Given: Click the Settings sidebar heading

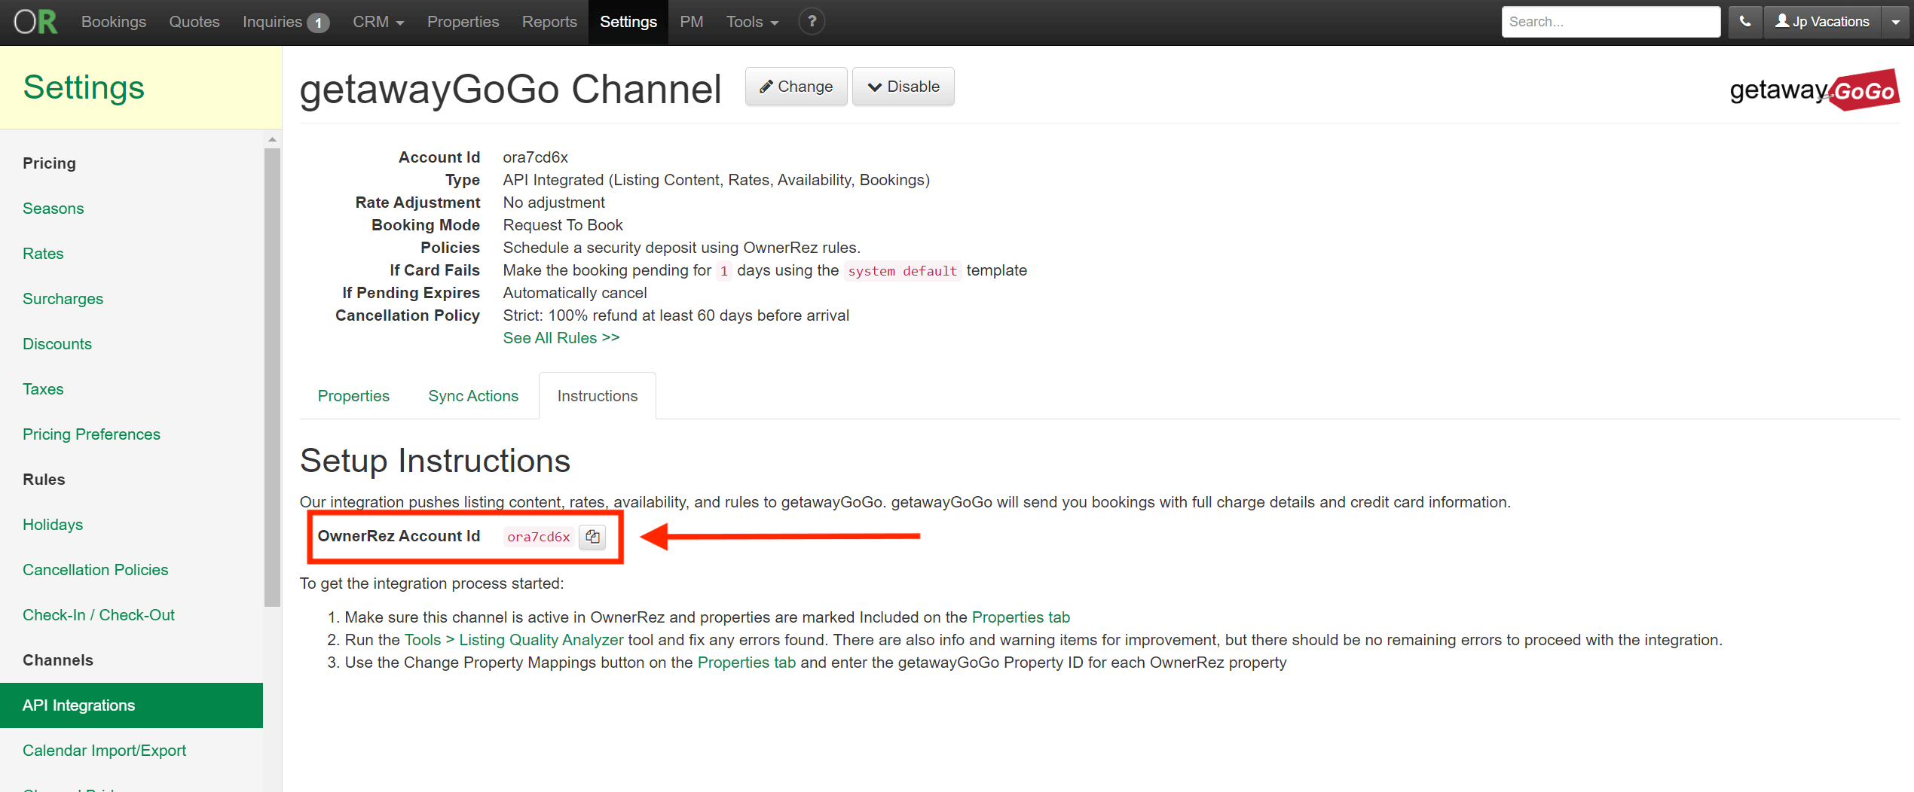Looking at the screenshot, I should 84,87.
